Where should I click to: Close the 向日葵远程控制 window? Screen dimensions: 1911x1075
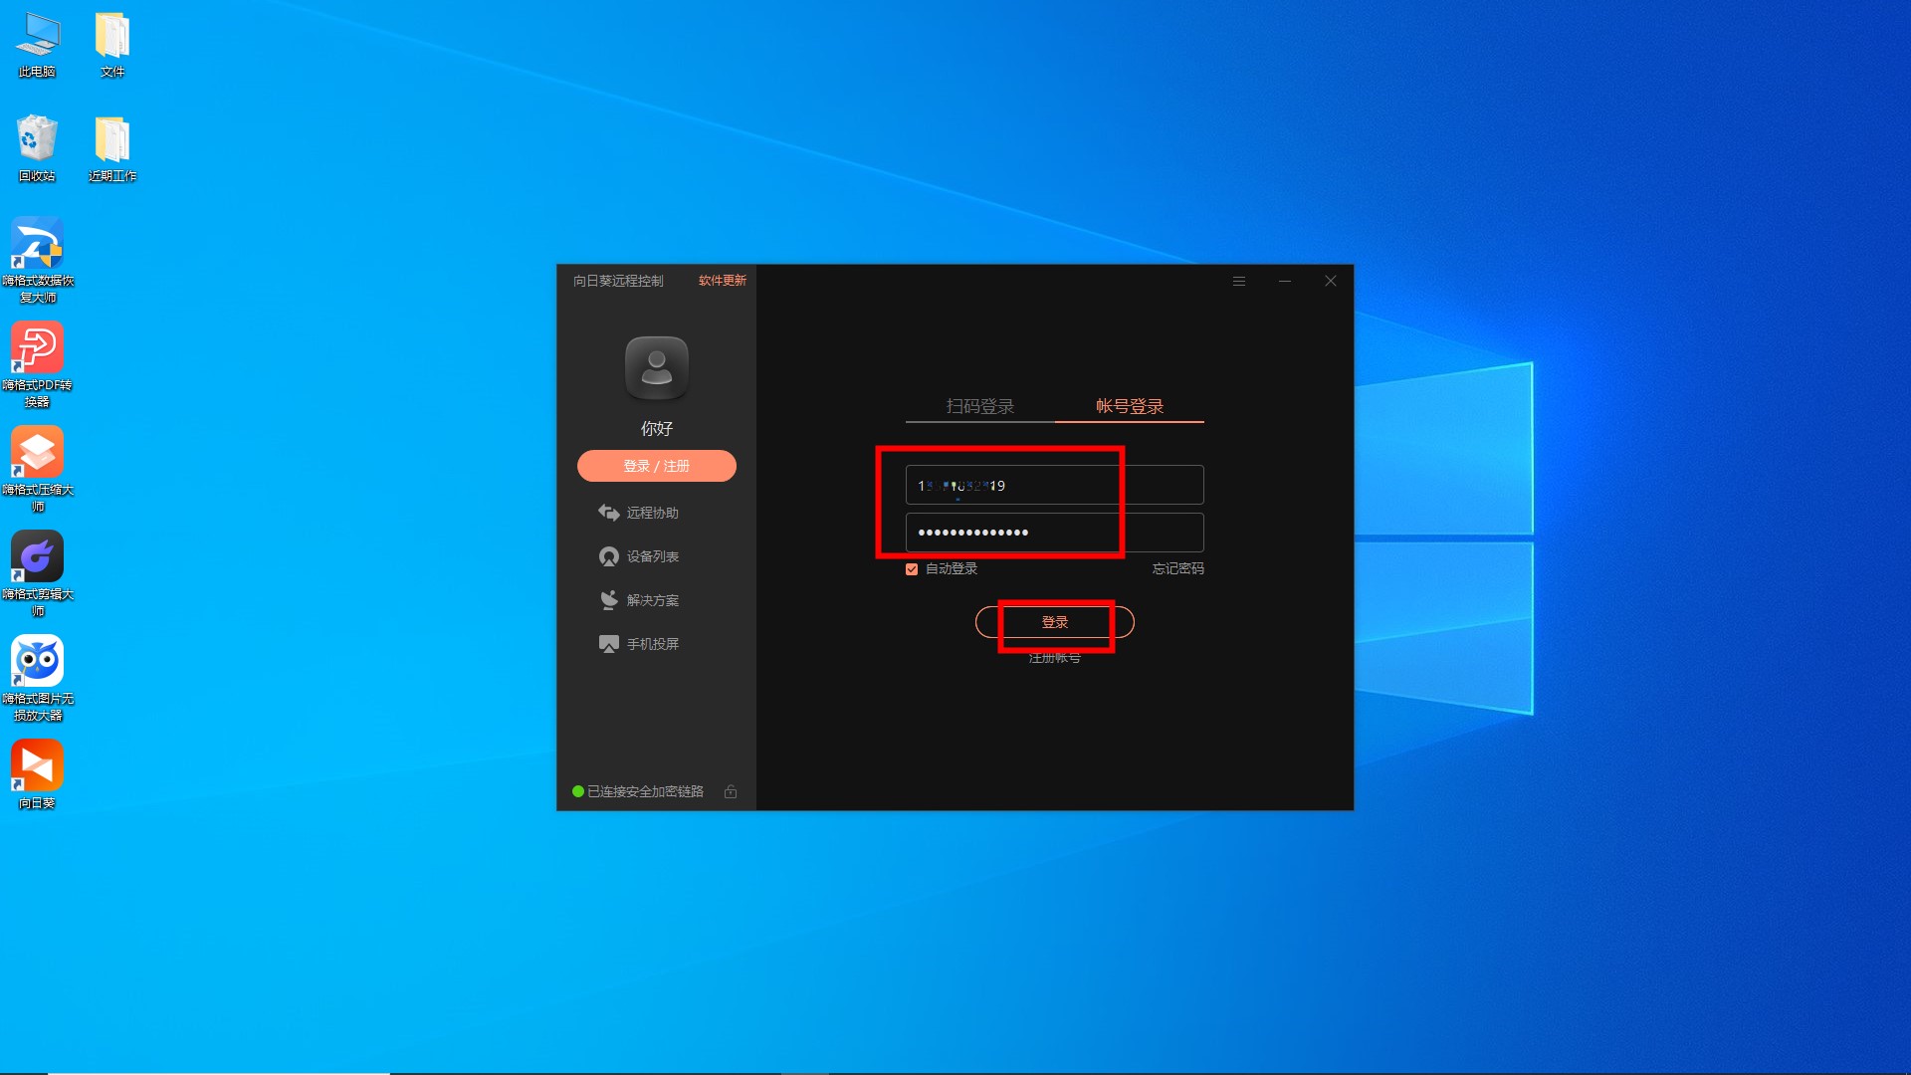[1331, 282]
